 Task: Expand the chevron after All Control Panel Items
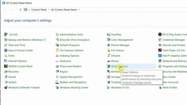79,10
